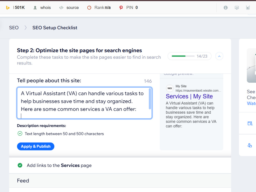Screen dimensions: 256x192
Task: Click the My Site name in preview
Action: (181, 86)
